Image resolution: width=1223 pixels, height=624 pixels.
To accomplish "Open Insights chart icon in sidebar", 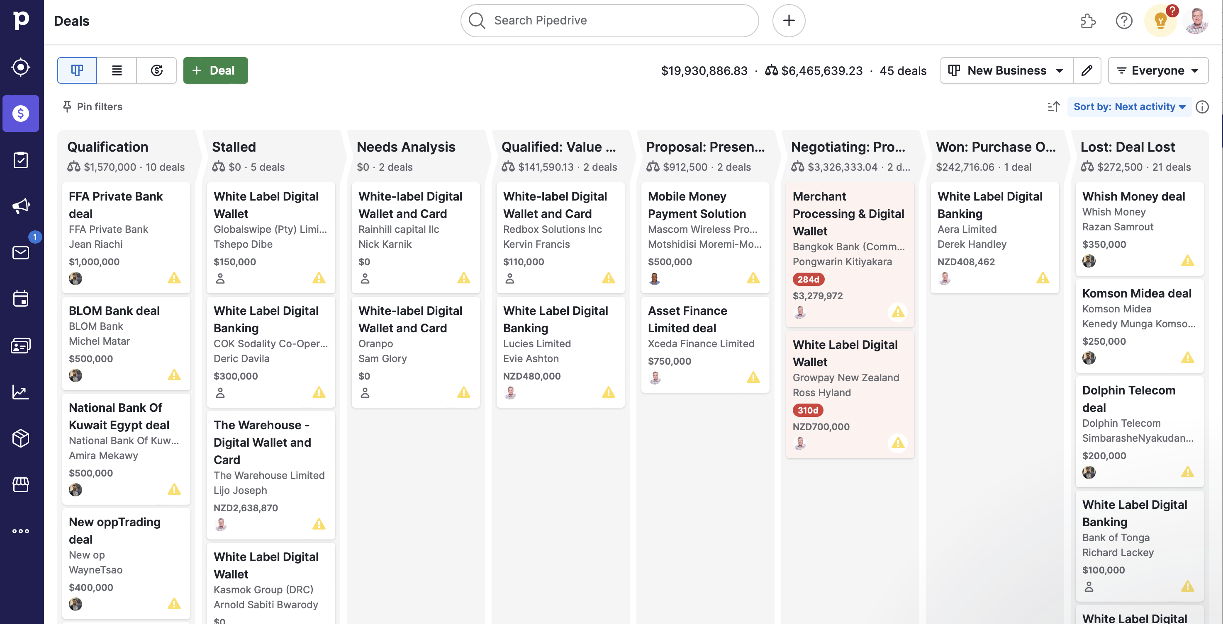I will tap(21, 392).
